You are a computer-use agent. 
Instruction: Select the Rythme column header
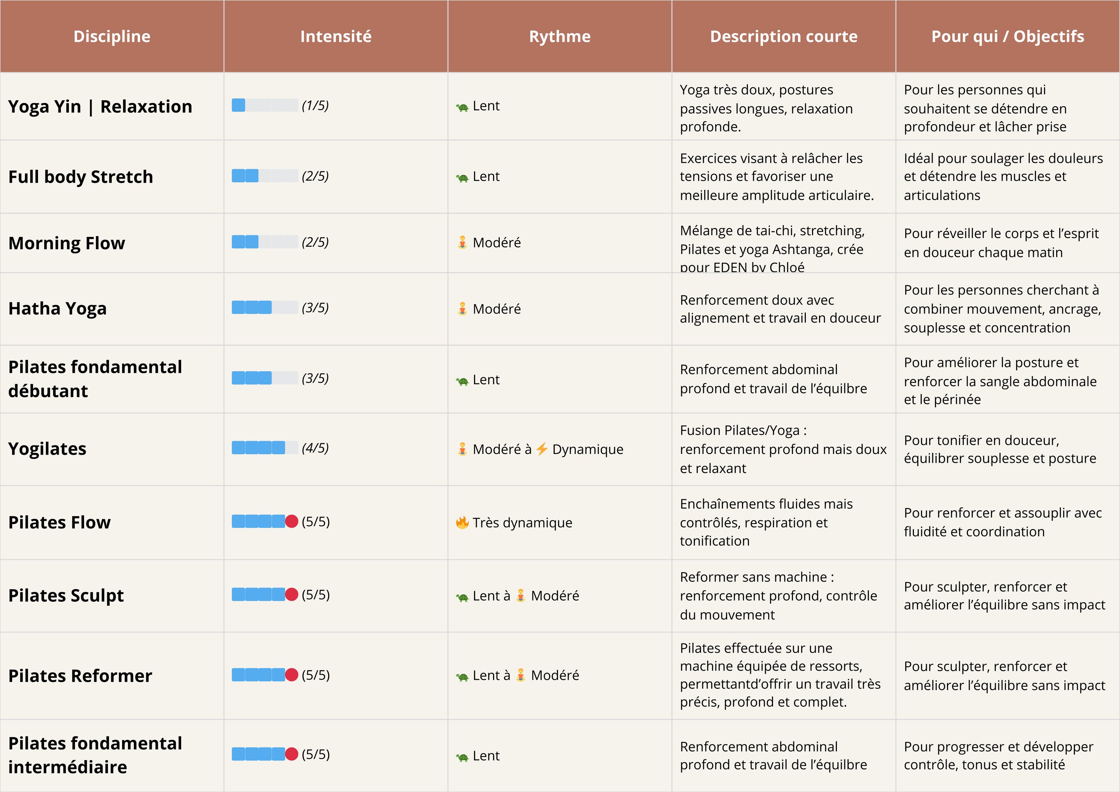(559, 37)
